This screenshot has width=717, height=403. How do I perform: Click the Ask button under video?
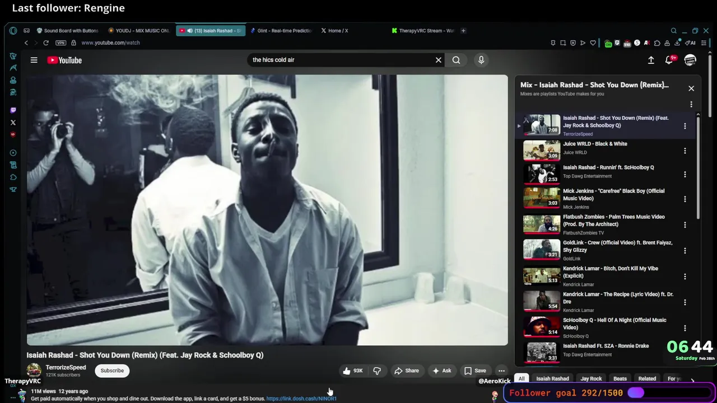pyautogui.click(x=441, y=371)
